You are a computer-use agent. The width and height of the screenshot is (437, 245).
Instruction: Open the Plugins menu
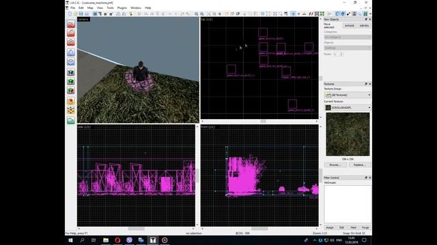click(122, 7)
